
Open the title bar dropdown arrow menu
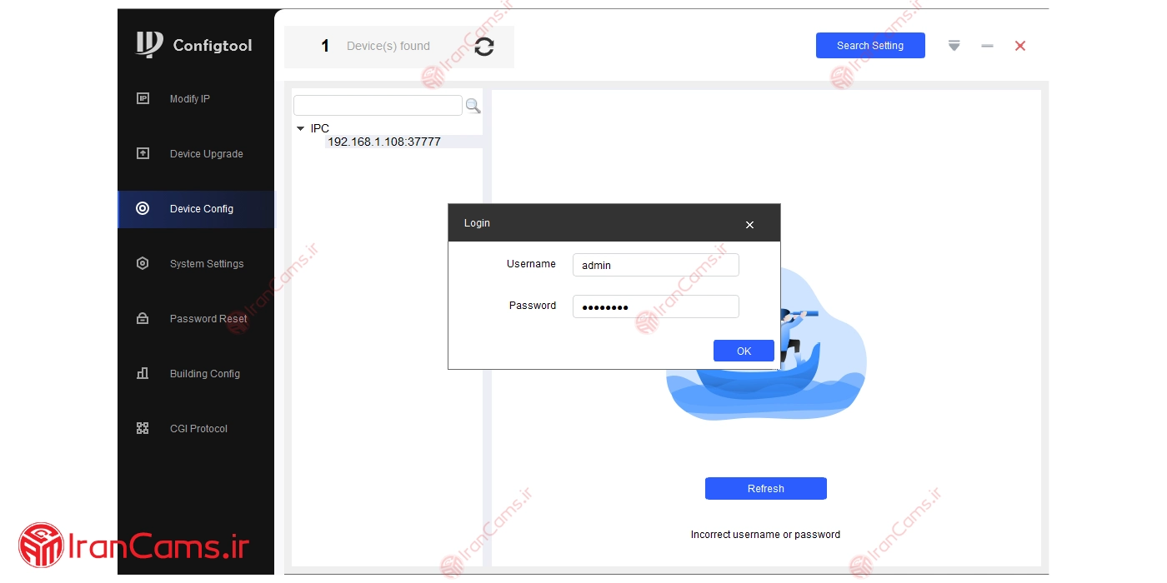[954, 46]
